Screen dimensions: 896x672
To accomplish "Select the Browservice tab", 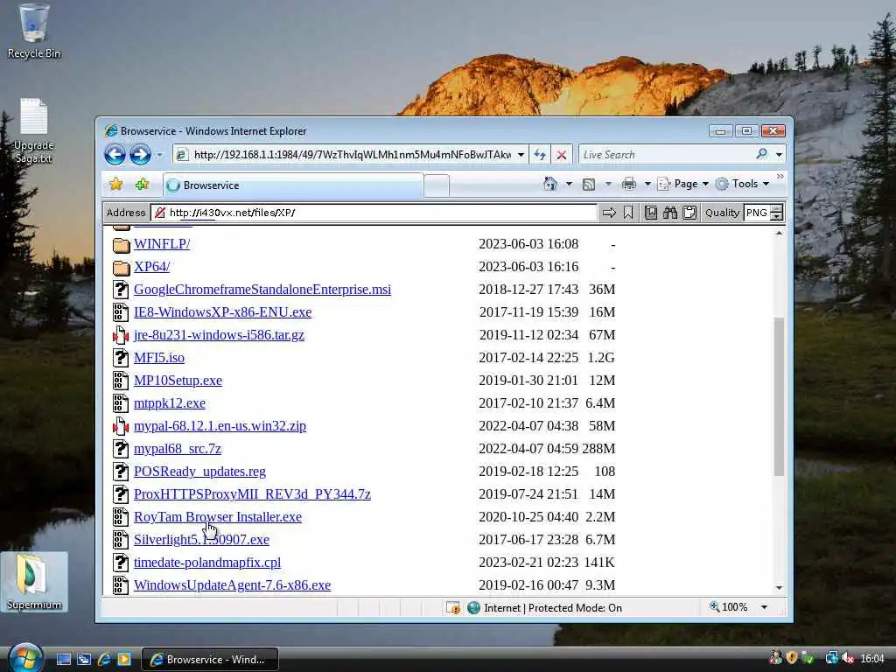I will tap(294, 185).
